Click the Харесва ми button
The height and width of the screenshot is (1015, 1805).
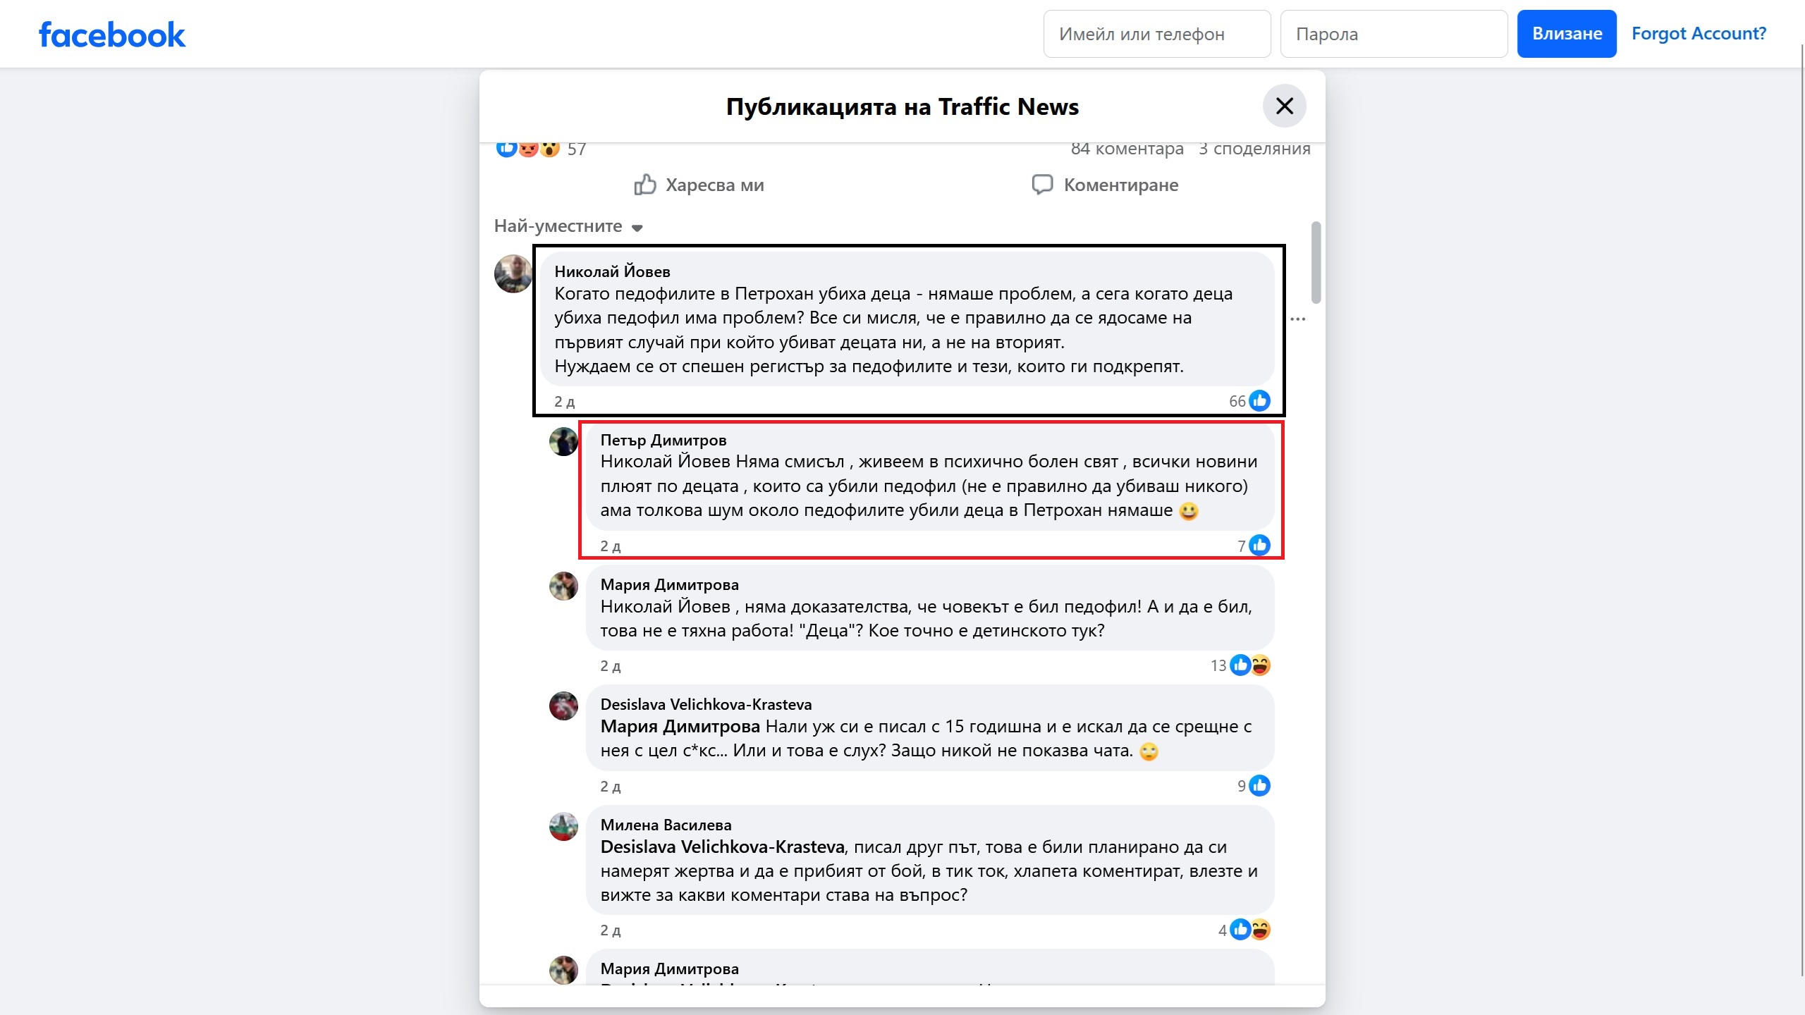pos(699,185)
